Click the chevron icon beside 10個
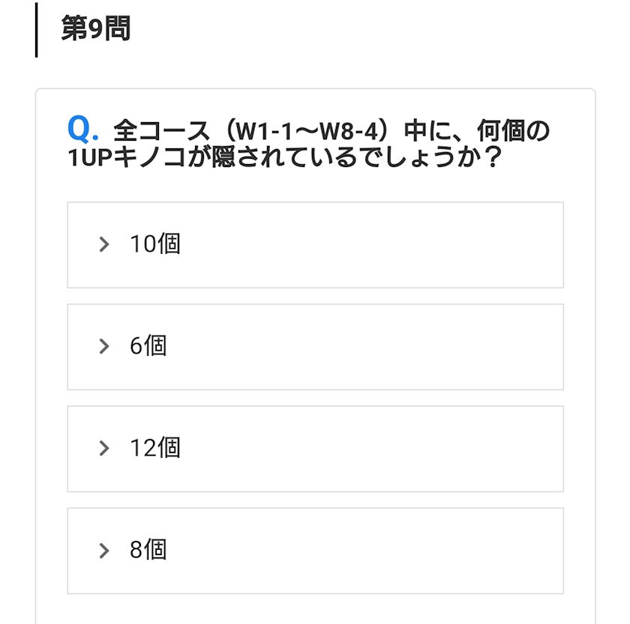 [104, 244]
